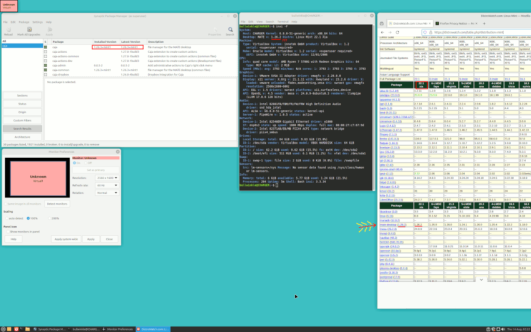The width and height of the screenshot is (531, 332).
Task: Click Close button in Monitor Preferences
Action: (109, 239)
